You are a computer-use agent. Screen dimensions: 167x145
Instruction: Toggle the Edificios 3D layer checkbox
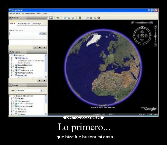[x=14, y=111]
